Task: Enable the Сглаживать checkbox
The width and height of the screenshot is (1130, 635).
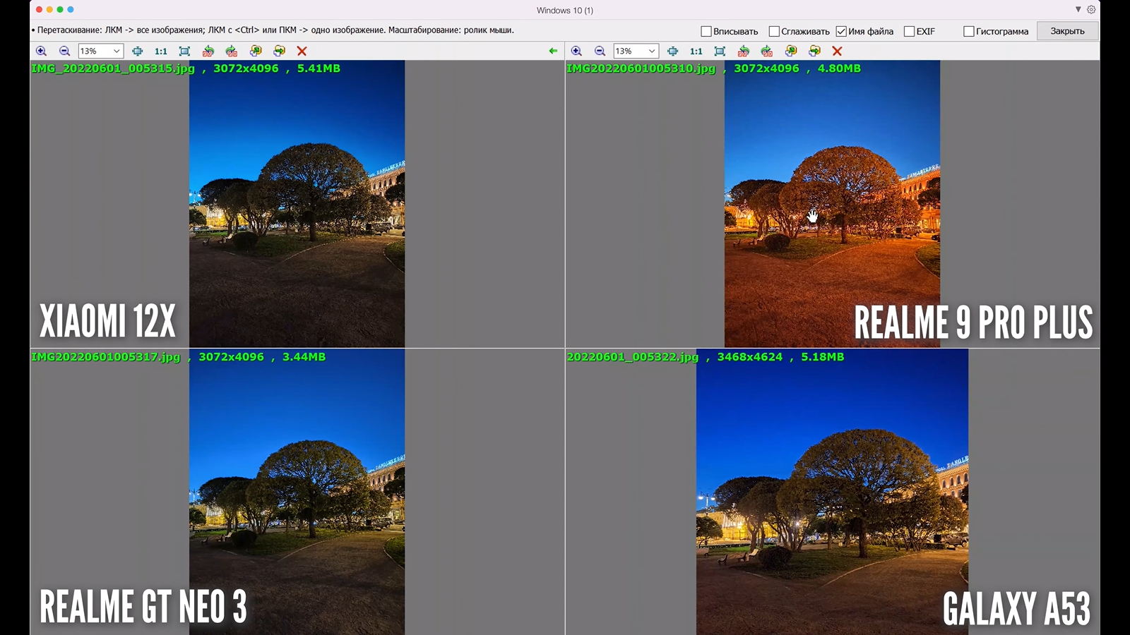Action: [x=774, y=31]
